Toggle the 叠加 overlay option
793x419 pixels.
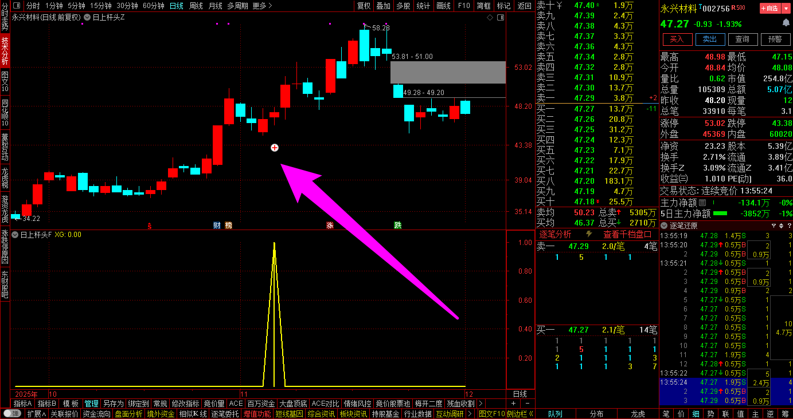(x=383, y=6)
